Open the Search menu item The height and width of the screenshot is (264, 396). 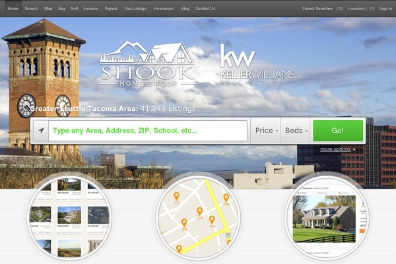point(31,9)
